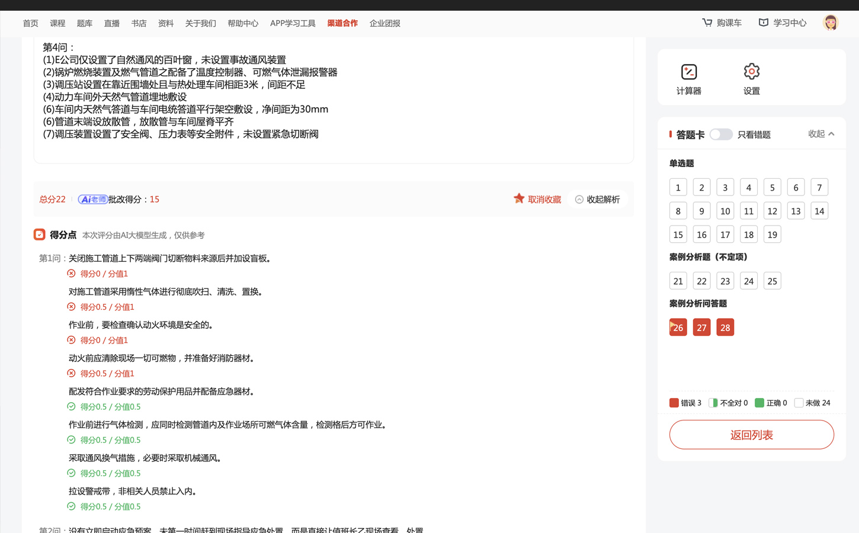Collapse the analysis via 收起解析
The width and height of the screenshot is (859, 533).
(x=597, y=200)
